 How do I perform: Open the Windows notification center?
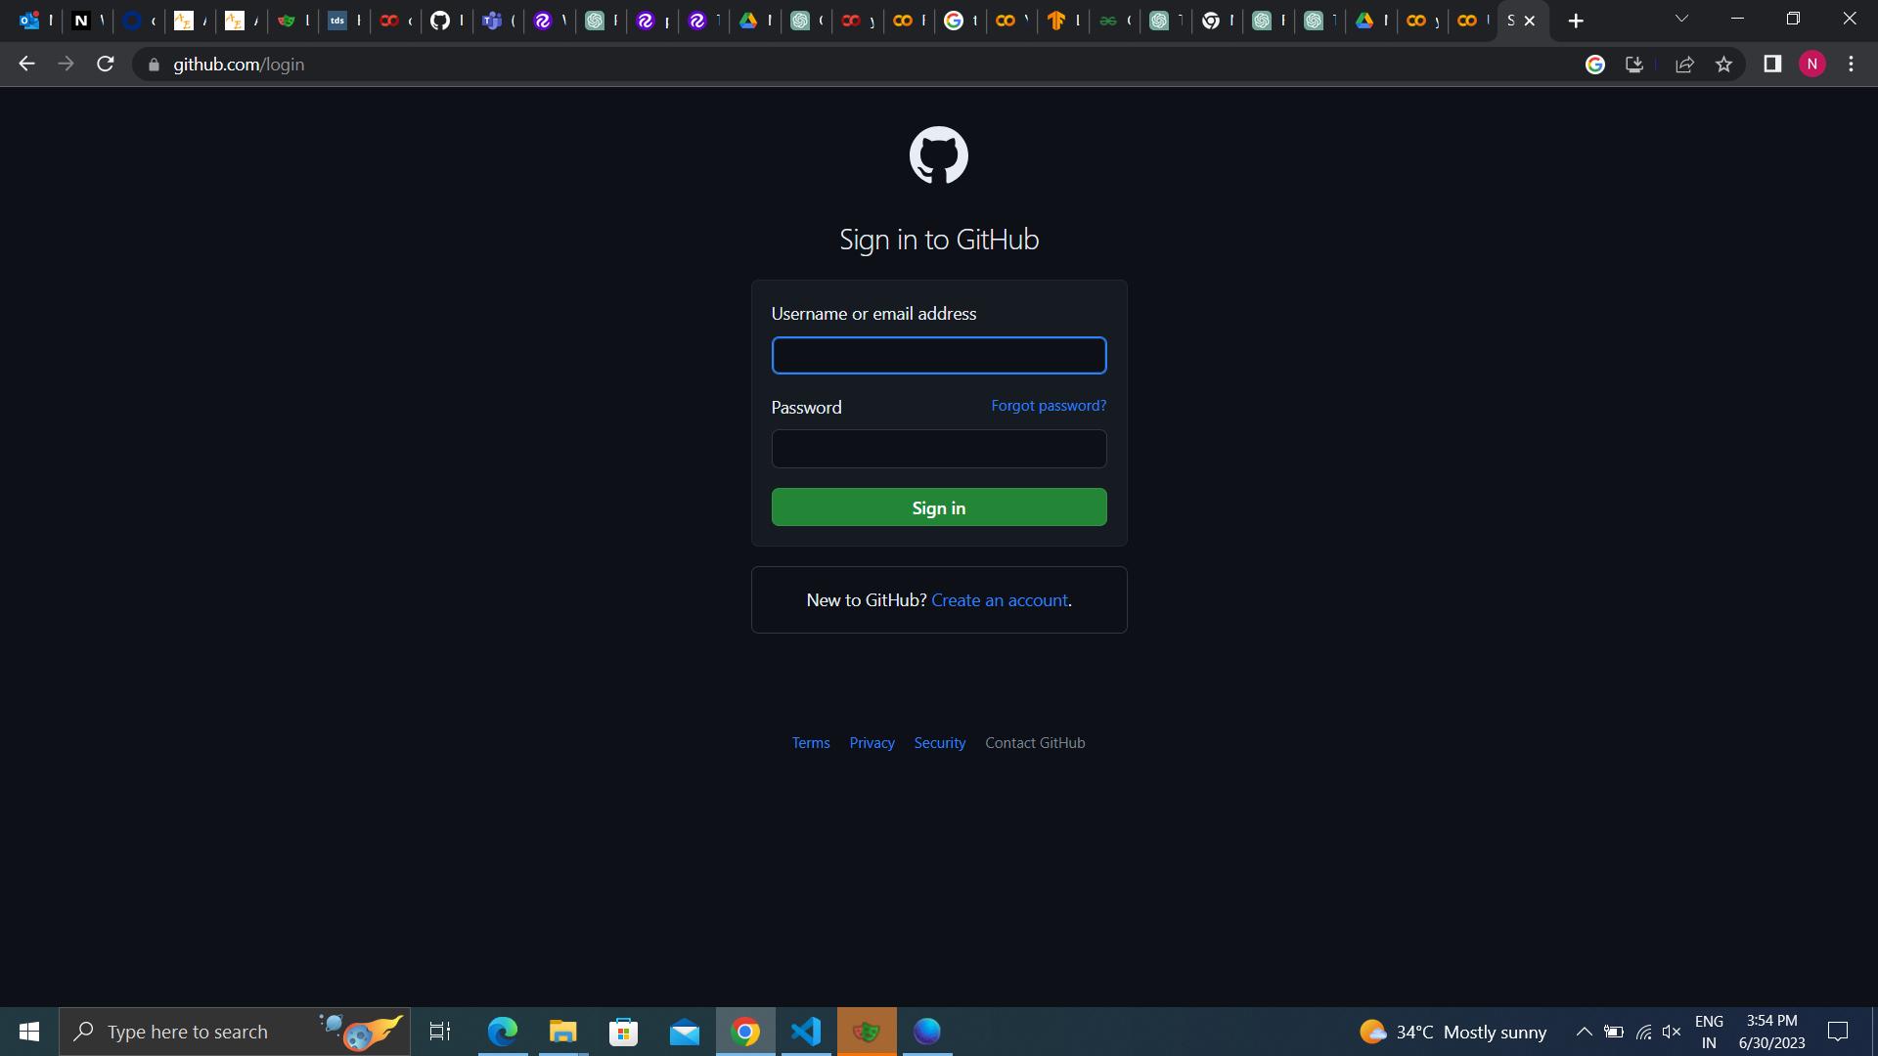[x=1838, y=1032]
